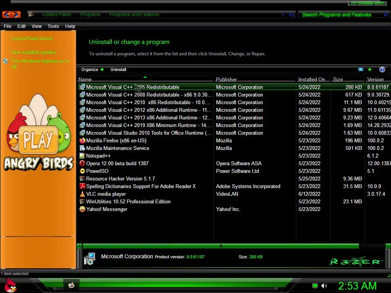Click the Resource Hacker icon
Image resolution: width=391 pixels, height=293 pixels.
(x=82, y=179)
